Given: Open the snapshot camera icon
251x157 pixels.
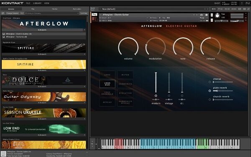Looking at the screenshot, I should (202, 15).
